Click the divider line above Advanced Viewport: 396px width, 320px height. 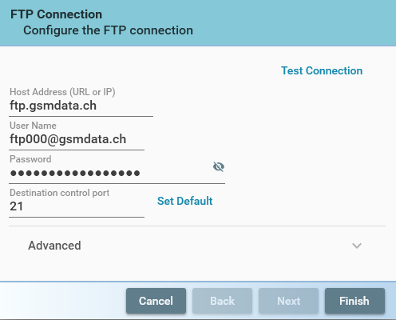click(197, 226)
